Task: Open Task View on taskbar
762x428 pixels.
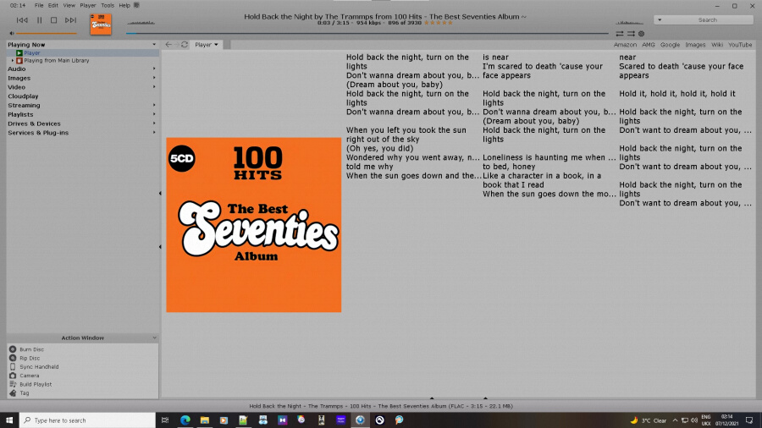Action: click(165, 420)
